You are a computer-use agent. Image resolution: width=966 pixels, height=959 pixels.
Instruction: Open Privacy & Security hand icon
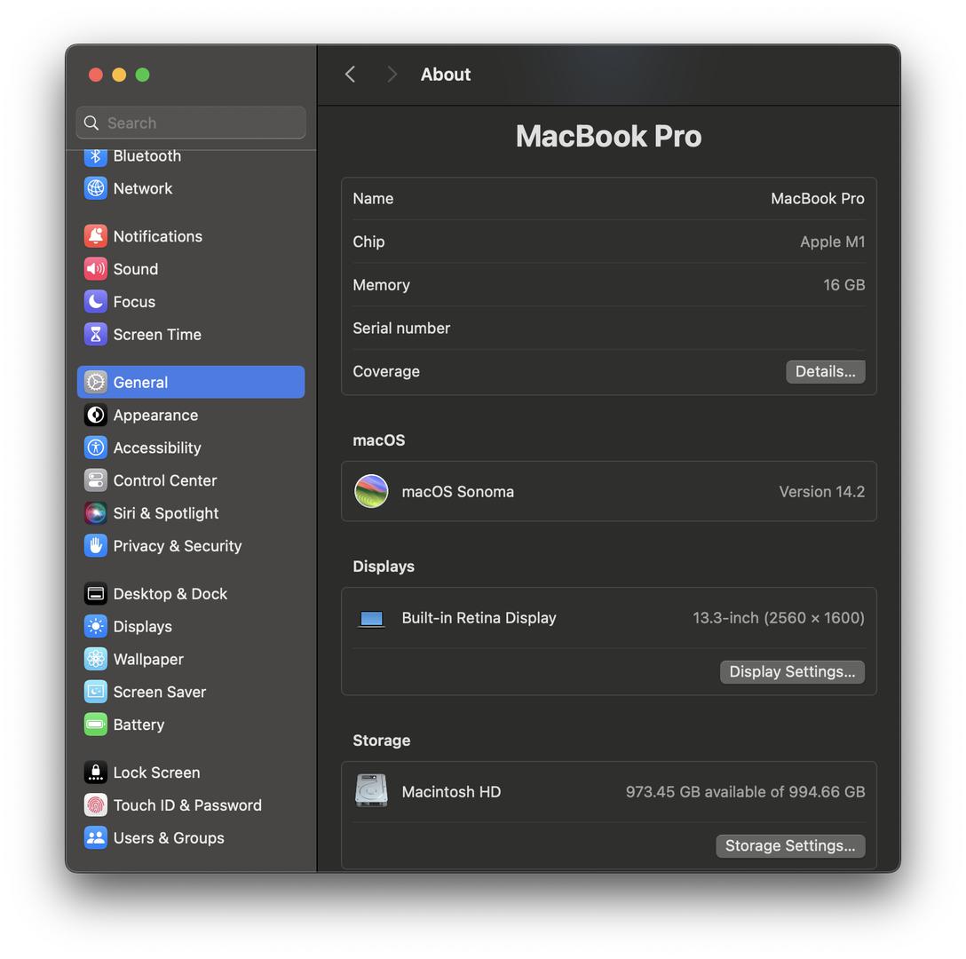click(96, 546)
